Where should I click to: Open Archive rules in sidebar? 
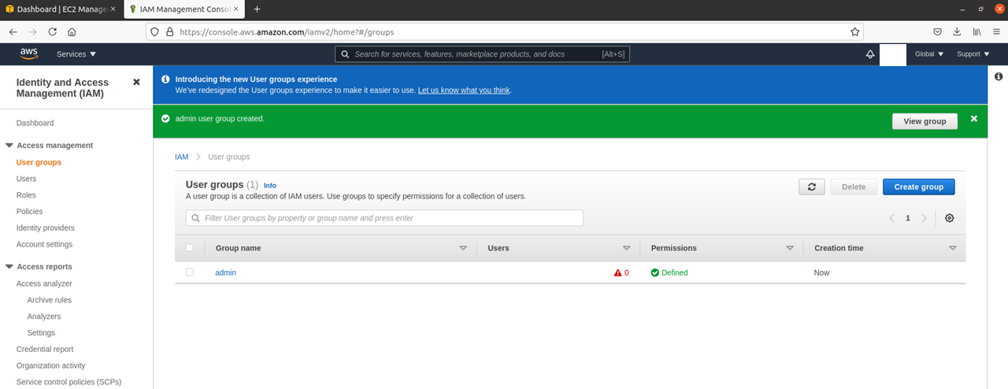(x=50, y=300)
